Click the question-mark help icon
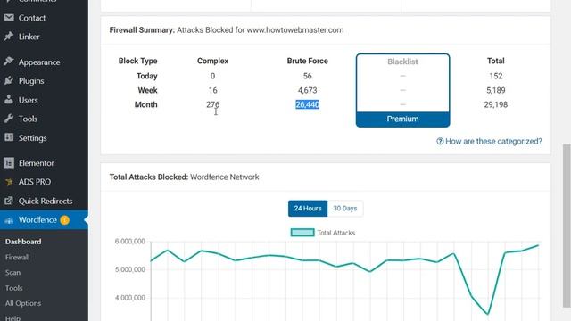 (440, 141)
